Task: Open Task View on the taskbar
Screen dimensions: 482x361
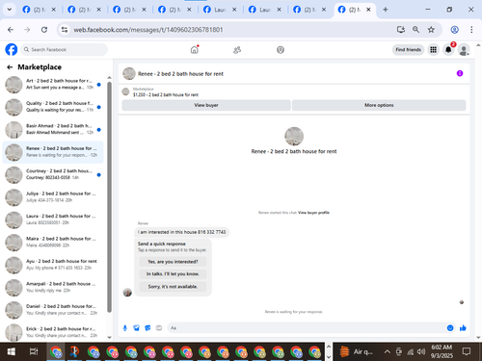Action: click(x=34, y=351)
